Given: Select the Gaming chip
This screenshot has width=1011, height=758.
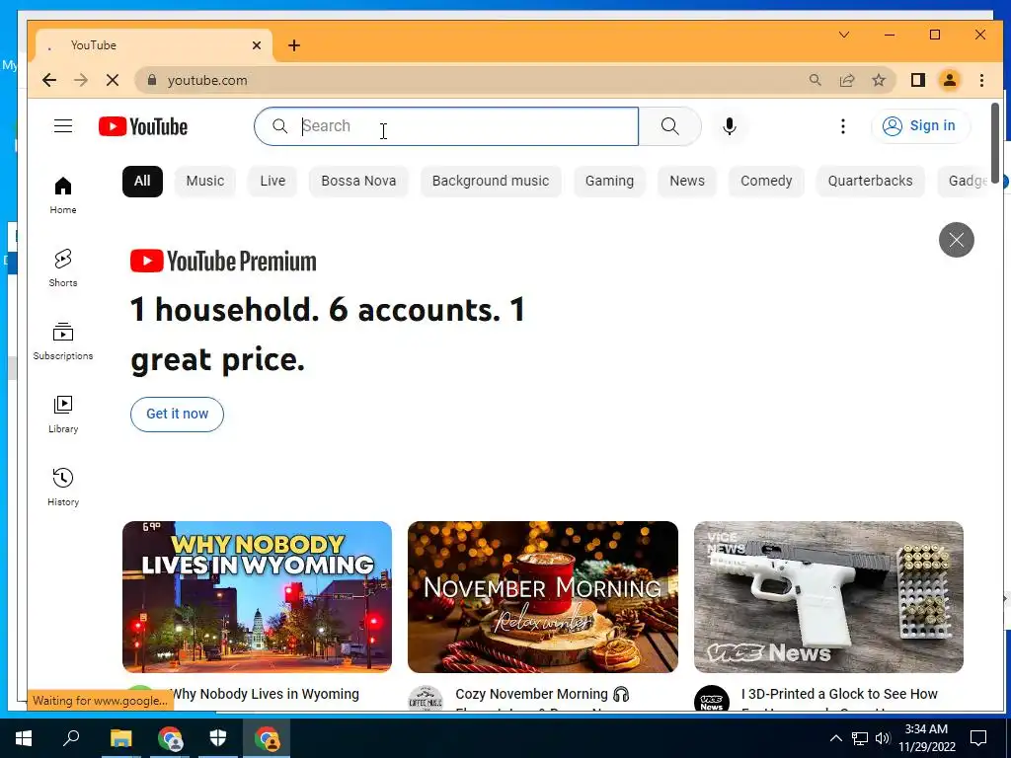Looking at the screenshot, I should [x=609, y=182].
